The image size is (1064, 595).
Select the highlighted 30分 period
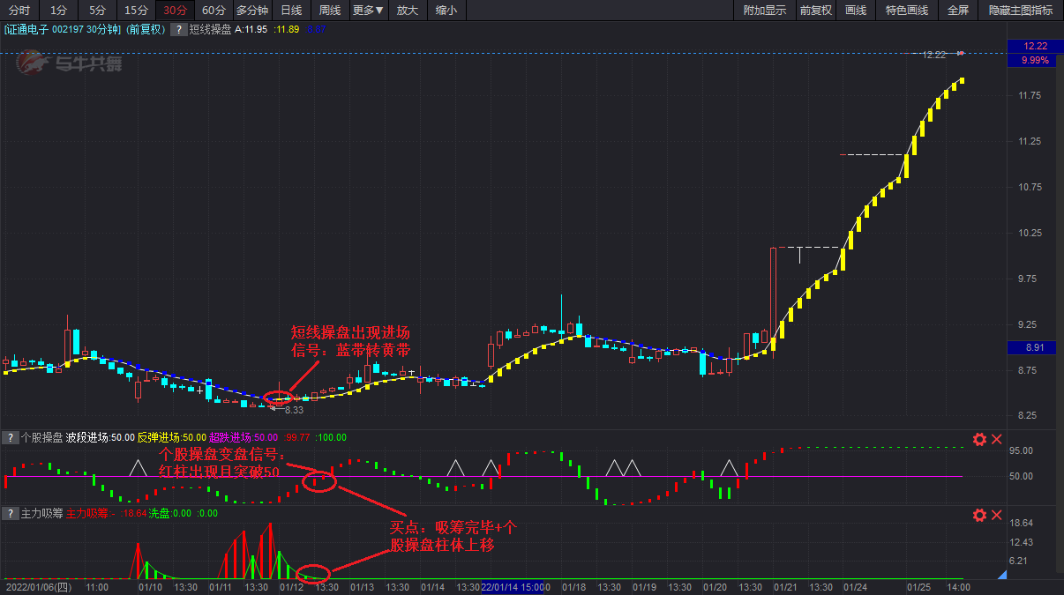coord(175,11)
